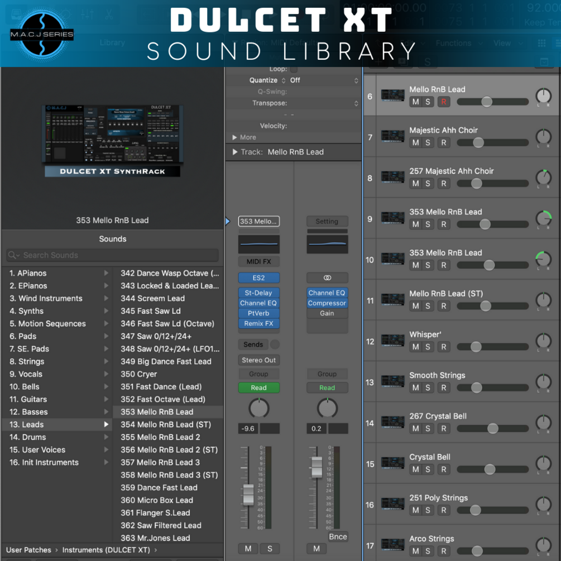
Task: Click the Whisper' track instrument icon
Action: 392,341
